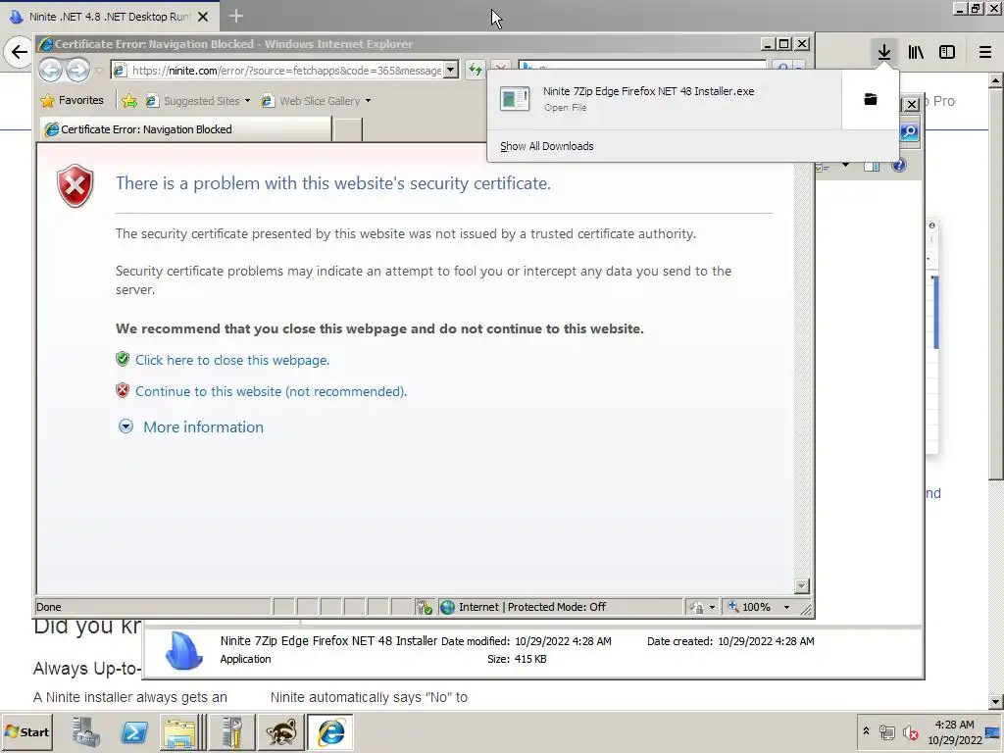Click IE vertical scrollbar down arrow
Image resolution: width=1004 pixels, height=753 pixels.
pyautogui.click(x=801, y=586)
